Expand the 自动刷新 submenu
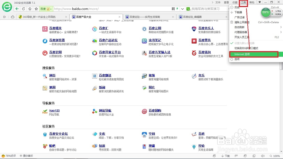Viewport: 283px width, 159px height. (256, 27)
